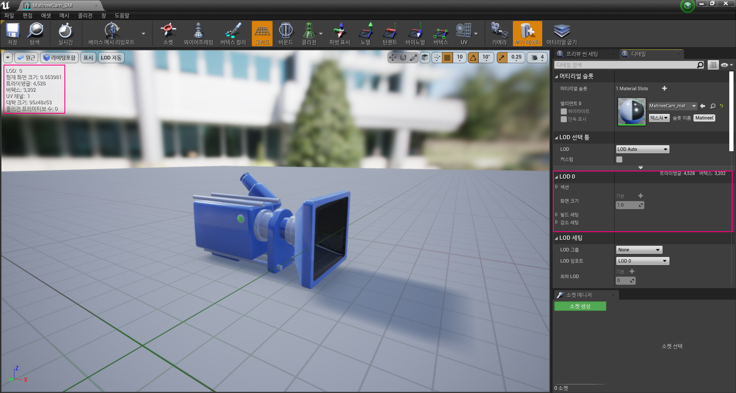Click the 라이팅포함 view mode button
This screenshot has height=393, width=736.
pyautogui.click(x=60, y=58)
